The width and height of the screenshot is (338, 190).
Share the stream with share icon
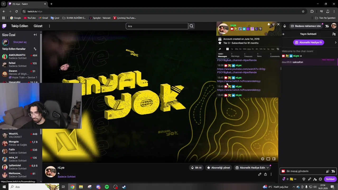click(x=265, y=174)
